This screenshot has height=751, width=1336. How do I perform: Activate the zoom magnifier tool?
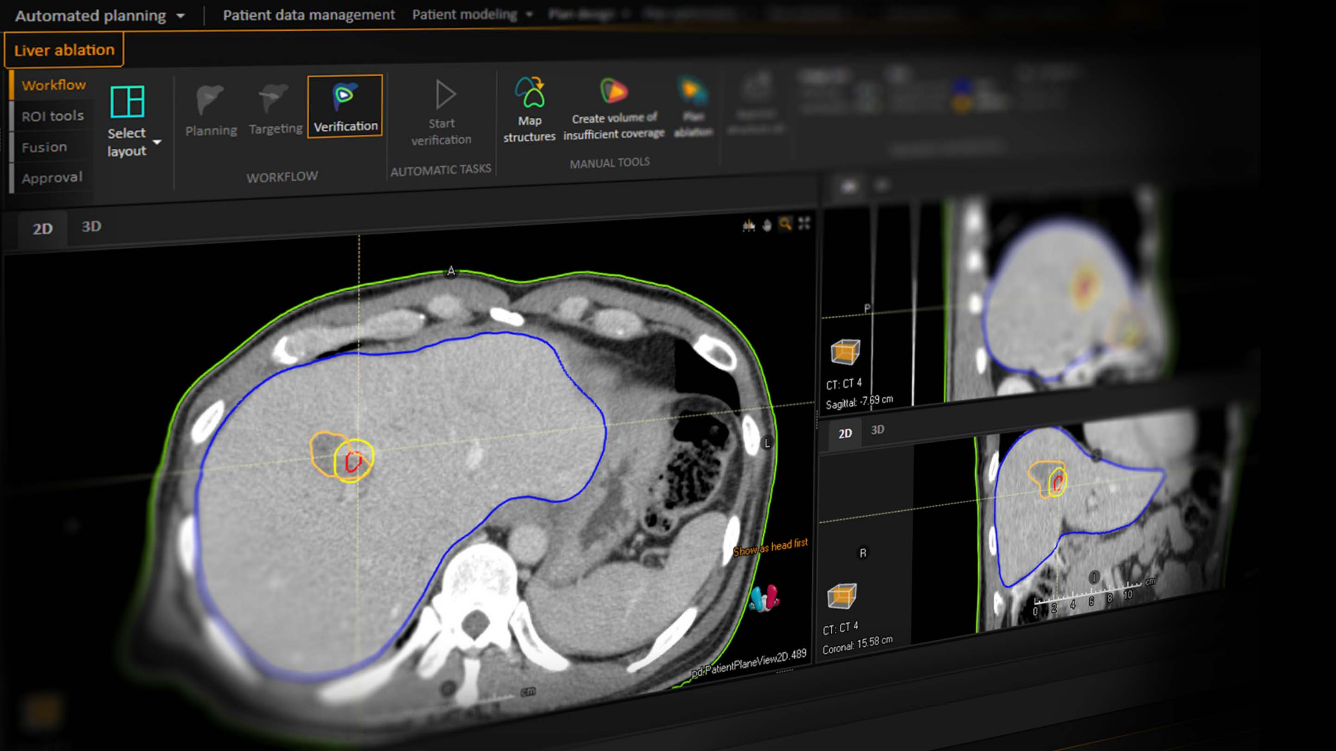(785, 224)
